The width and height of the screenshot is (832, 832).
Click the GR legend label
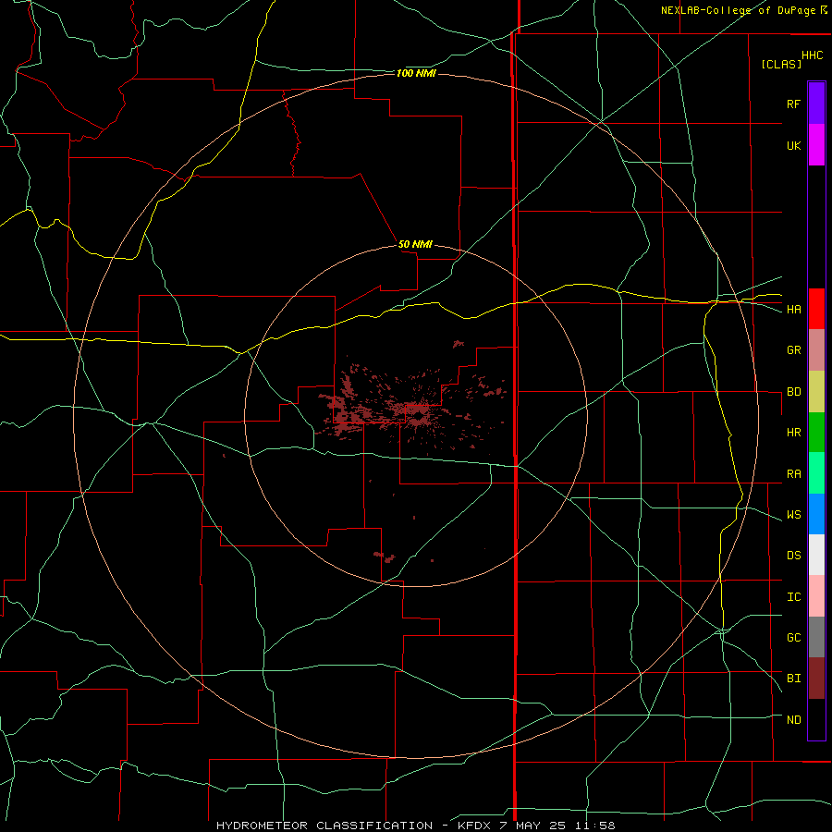click(x=793, y=350)
